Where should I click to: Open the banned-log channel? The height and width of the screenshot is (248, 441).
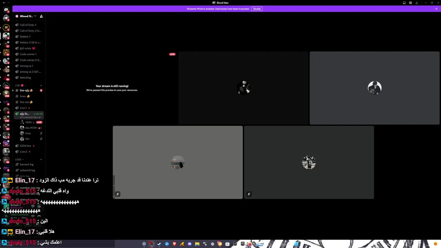(28, 164)
